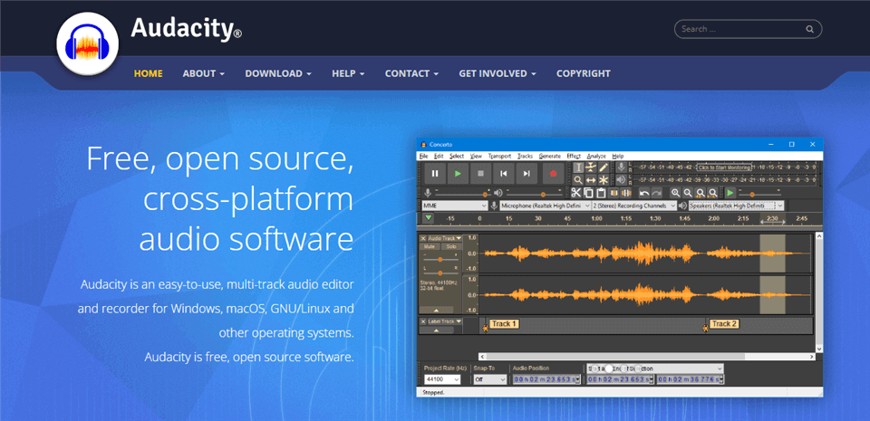Open the Label Track name dropdown
The width and height of the screenshot is (870, 421).
(x=444, y=321)
